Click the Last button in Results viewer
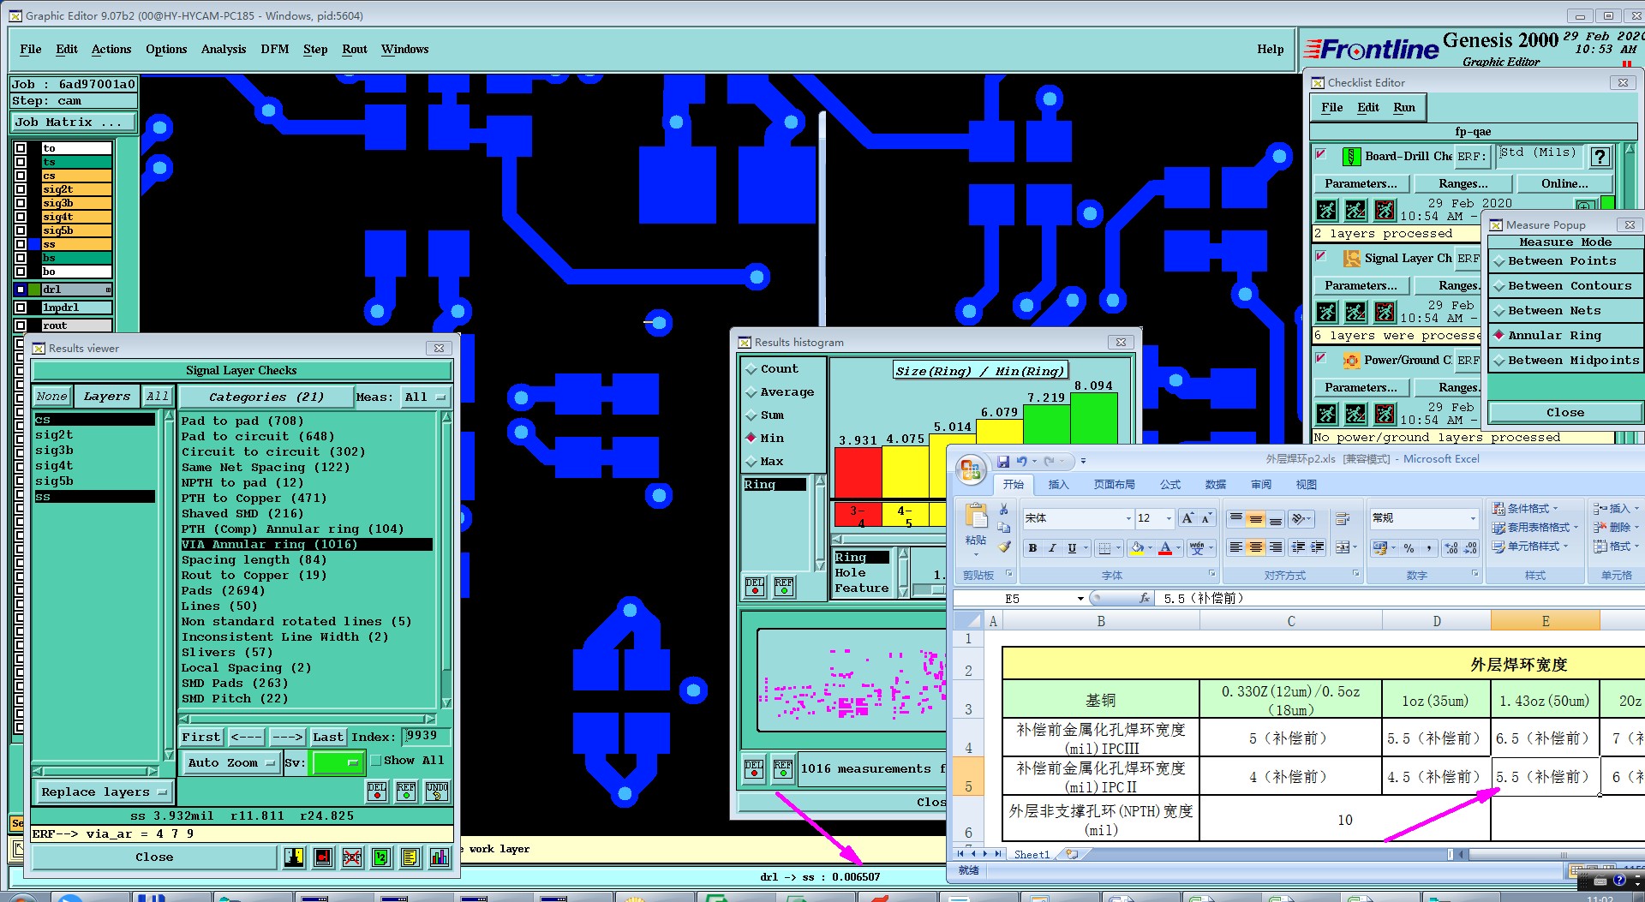Viewport: 1645px width, 902px height. tap(328, 737)
